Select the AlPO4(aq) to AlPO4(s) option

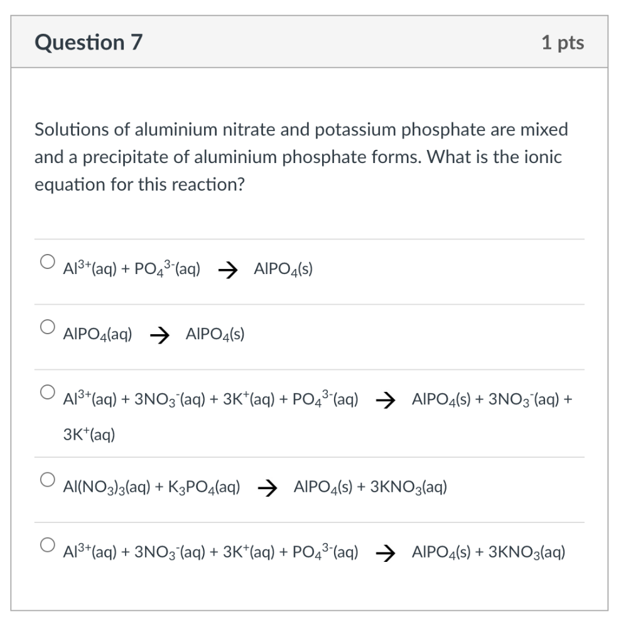(47, 326)
